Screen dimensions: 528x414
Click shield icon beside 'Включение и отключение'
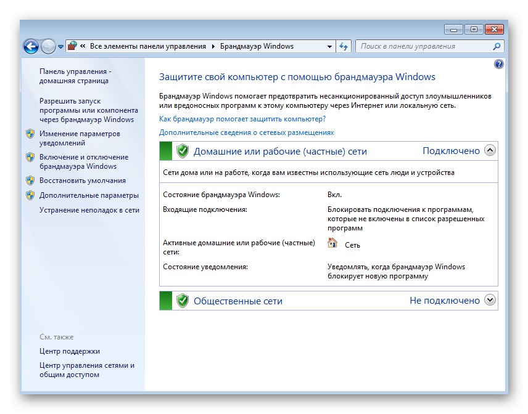[x=30, y=157]
